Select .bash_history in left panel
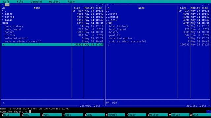The width and height of the screenshot is (211, 118). click(36, 26)
